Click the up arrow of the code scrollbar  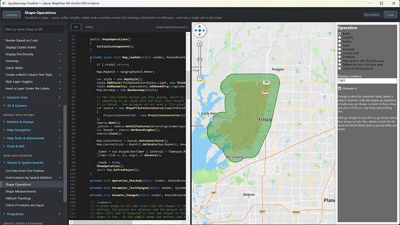coord(188,34)
